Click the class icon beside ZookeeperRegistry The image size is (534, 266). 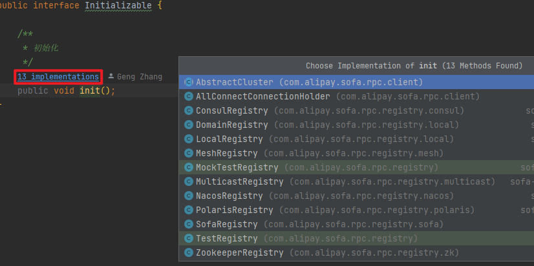click(x=189, y=252)
